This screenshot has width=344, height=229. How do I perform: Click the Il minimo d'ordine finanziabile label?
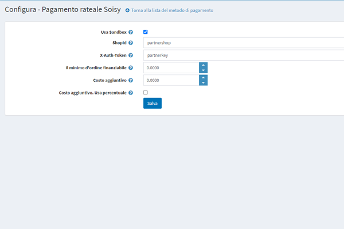(x=96, y=68)
